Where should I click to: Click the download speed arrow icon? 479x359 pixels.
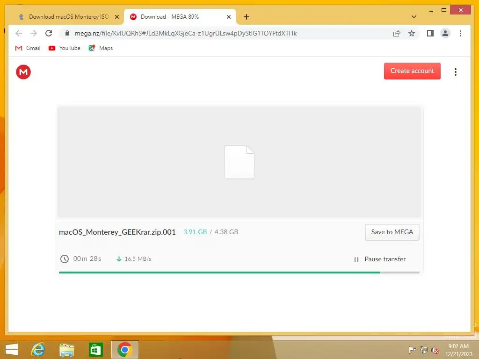[x=119, y=259]
